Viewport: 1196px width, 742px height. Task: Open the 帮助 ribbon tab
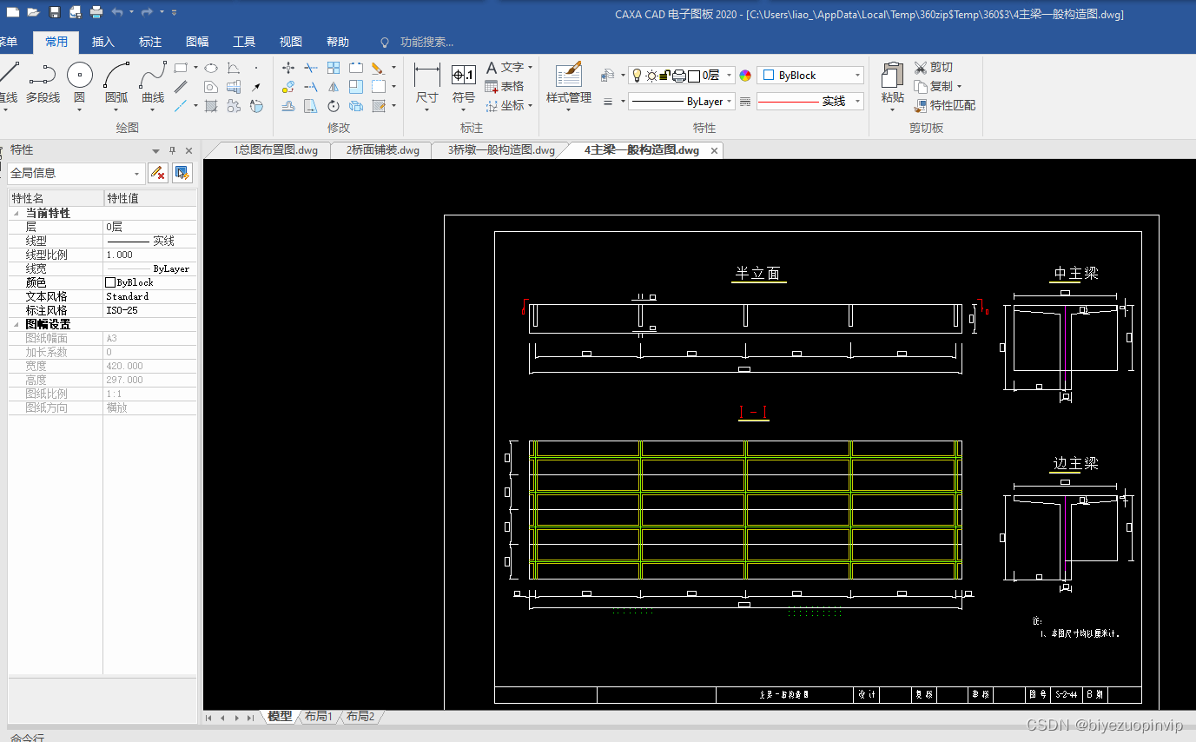(338, 42)
